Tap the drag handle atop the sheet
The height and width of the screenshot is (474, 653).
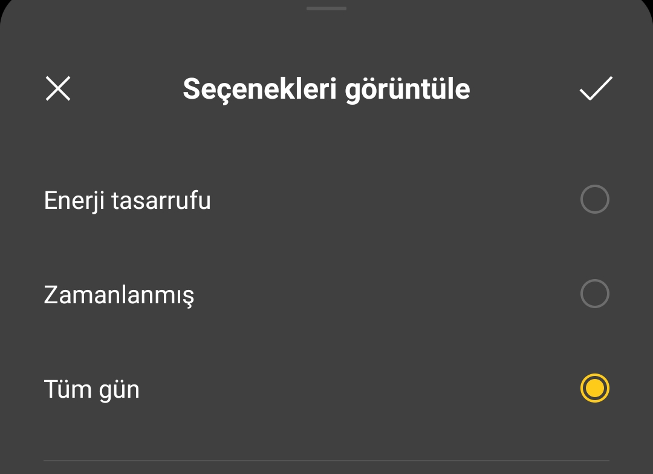[x=326, y=8]
